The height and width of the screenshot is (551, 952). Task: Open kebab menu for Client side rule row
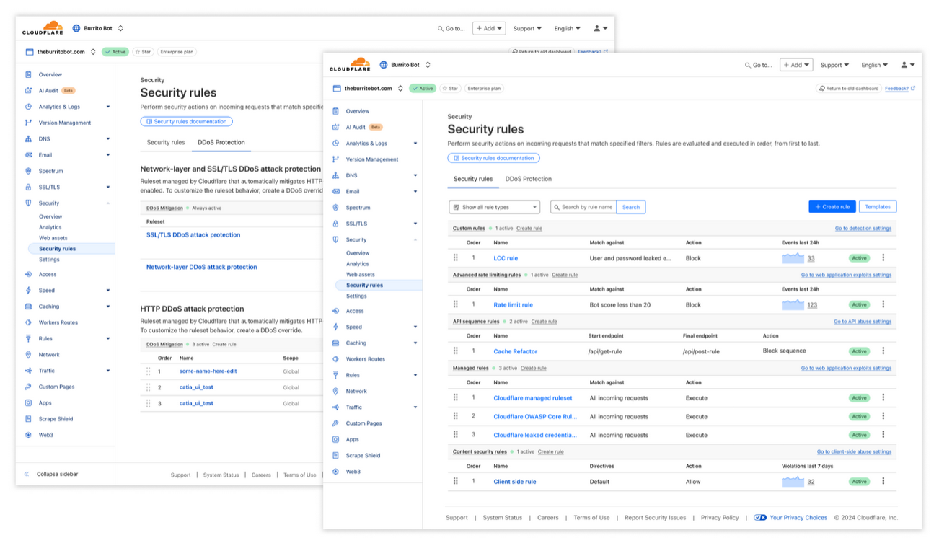pyautogui.click(x=883, y=481)
